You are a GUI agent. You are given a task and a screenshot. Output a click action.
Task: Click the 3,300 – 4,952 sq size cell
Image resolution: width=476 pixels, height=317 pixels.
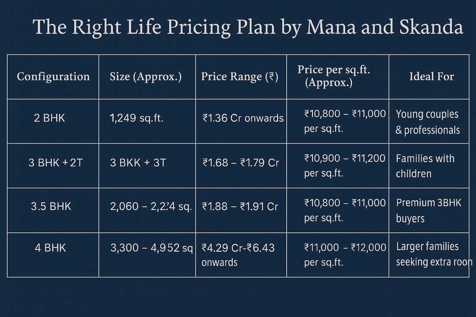152,248
